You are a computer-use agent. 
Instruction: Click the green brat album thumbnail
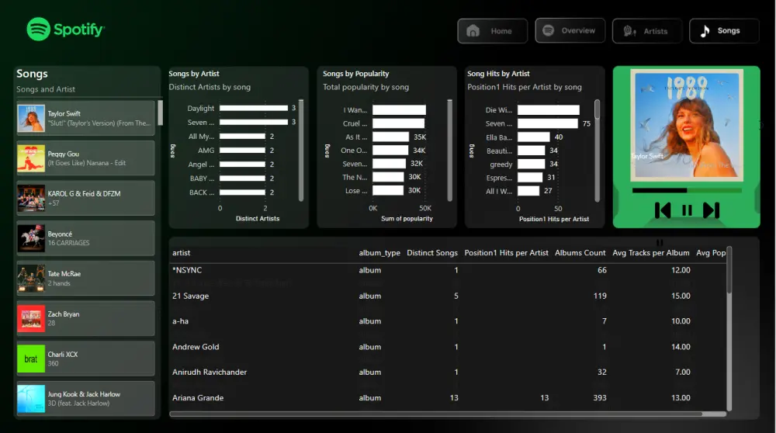(31, 359)
